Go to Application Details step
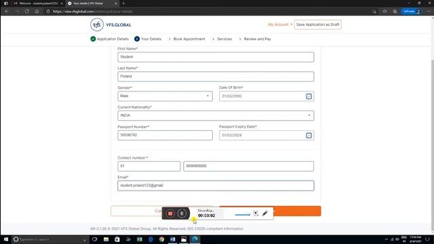The image size is (434, 244). pyautogui.click(x=110, y=39)
